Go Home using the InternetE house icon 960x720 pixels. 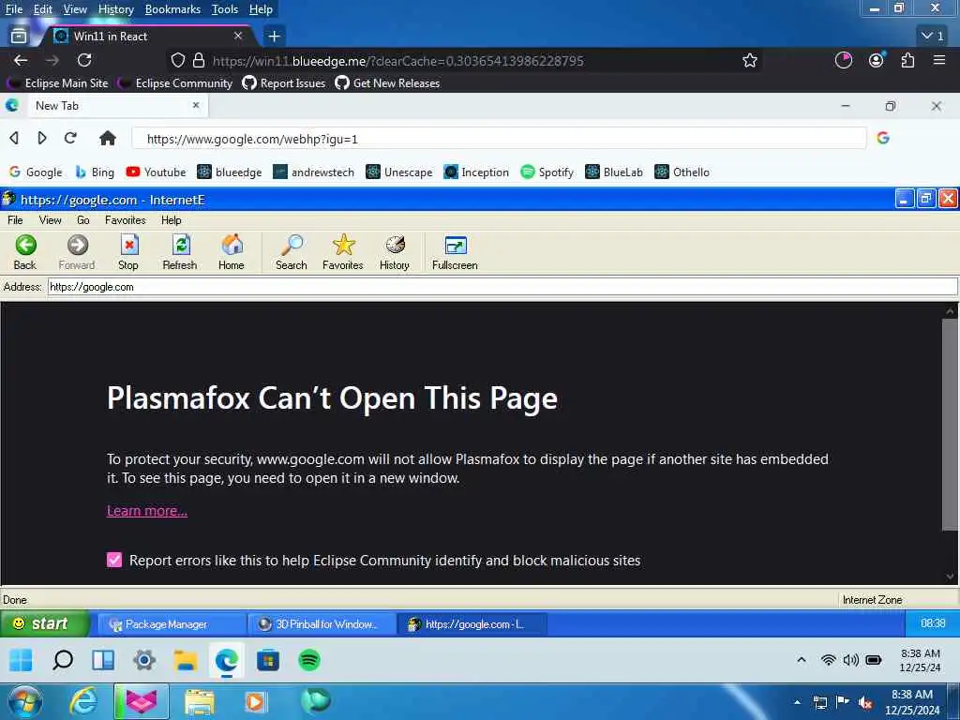click(232, 251)
